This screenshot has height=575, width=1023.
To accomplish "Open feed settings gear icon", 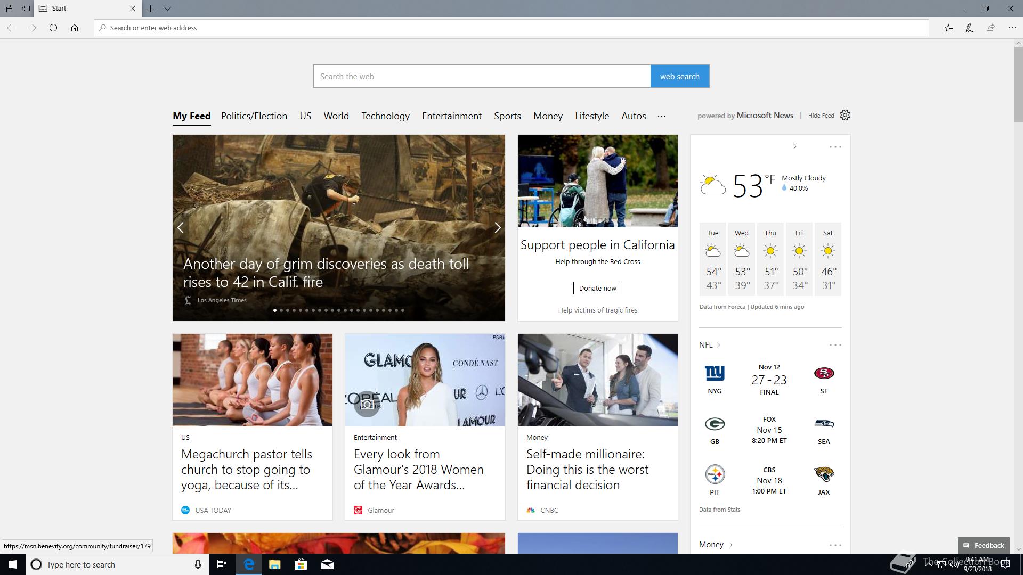I will (x=845, y=115).
